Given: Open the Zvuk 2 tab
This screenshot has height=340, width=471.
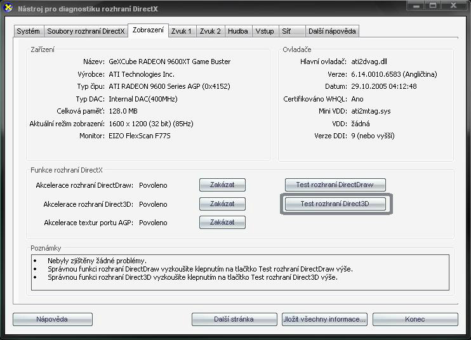Looking at the screenshot, I should click(210, 31).
